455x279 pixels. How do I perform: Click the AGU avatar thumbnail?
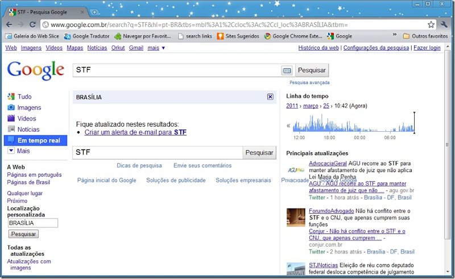(296, 170)
